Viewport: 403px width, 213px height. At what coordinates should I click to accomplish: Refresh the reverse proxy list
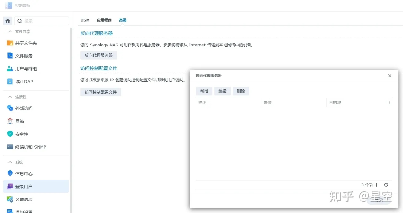pos(386,185)
